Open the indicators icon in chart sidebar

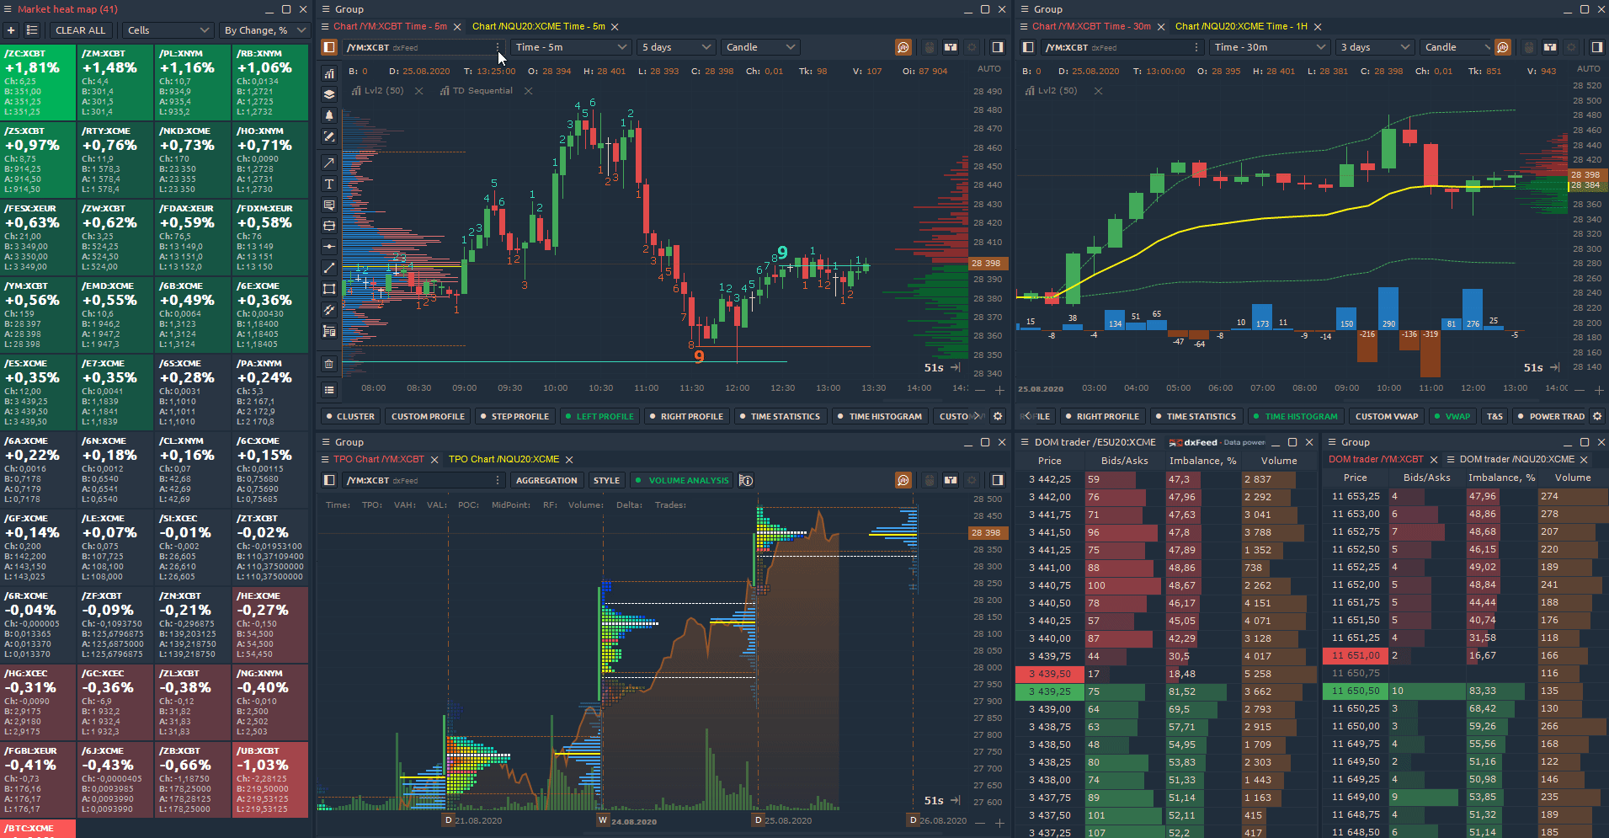pyautogui.click(x=329, y=73)
